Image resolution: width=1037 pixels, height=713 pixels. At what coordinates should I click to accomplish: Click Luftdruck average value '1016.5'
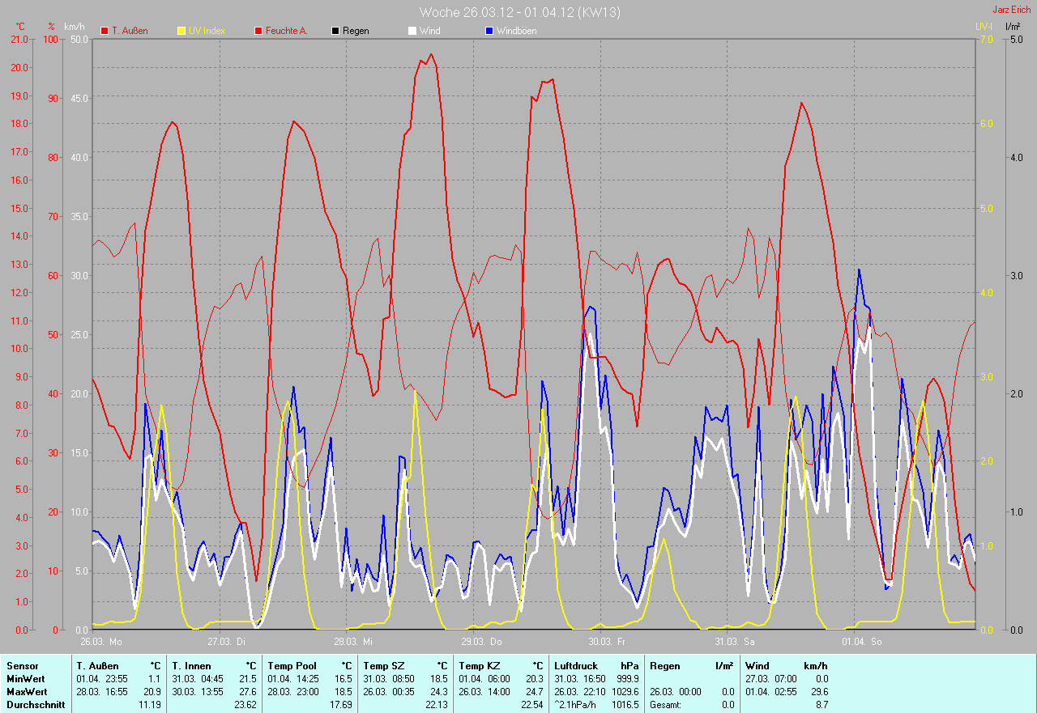click(x=625, y=705)
